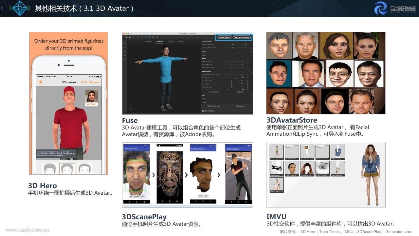Click Save to CC Libraries button
419x236 pixels.
pos(242,37)
